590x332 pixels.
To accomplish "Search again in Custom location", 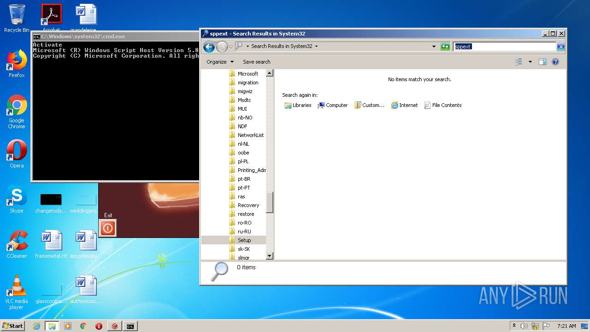I will tap(369, 105).
